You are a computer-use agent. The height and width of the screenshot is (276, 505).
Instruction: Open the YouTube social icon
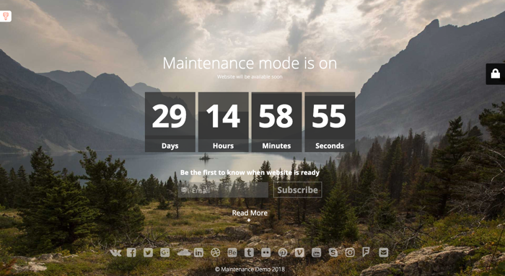(x=316, y=252)
